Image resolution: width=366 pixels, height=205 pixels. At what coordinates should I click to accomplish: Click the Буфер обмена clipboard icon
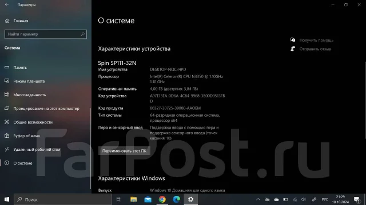[x=7, y=136]
